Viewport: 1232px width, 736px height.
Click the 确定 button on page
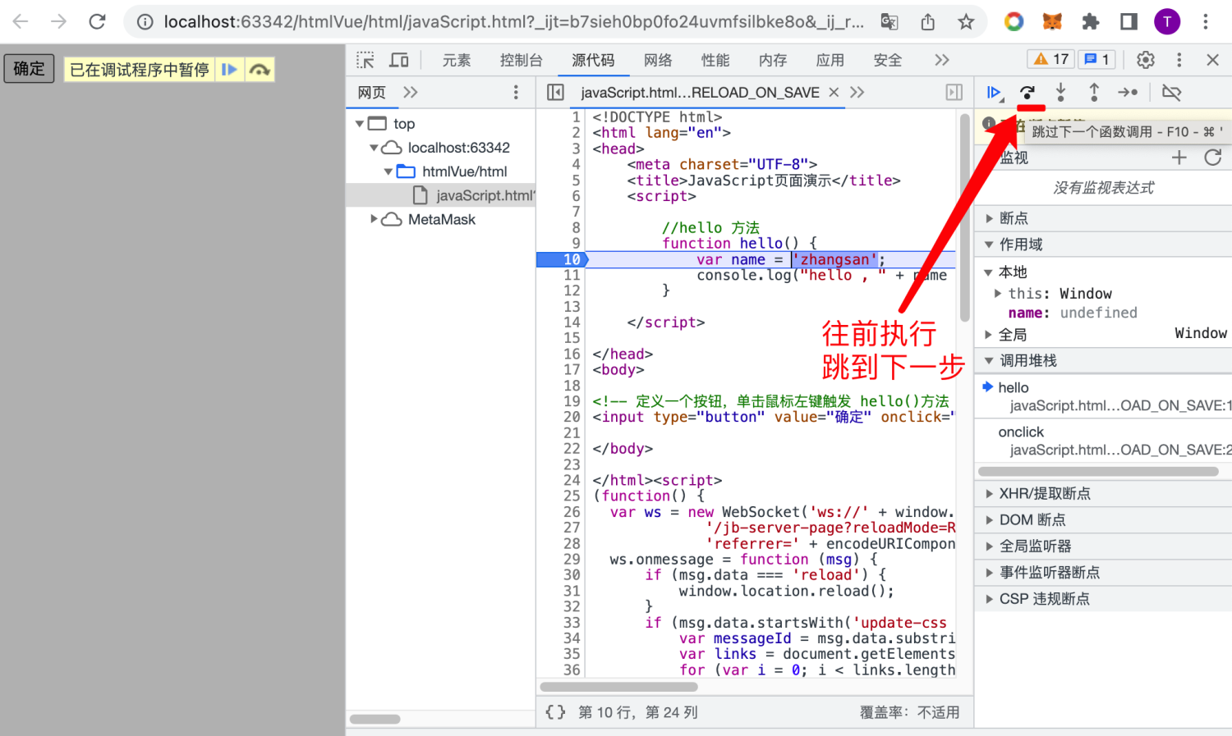[30, 69]
